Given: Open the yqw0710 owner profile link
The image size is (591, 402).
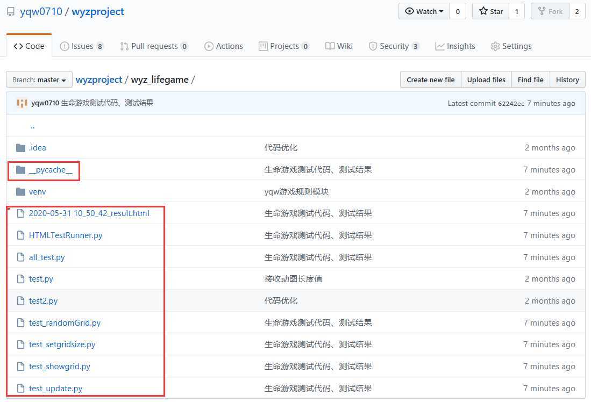Looking at the screenshot, I should click(41, 12).
